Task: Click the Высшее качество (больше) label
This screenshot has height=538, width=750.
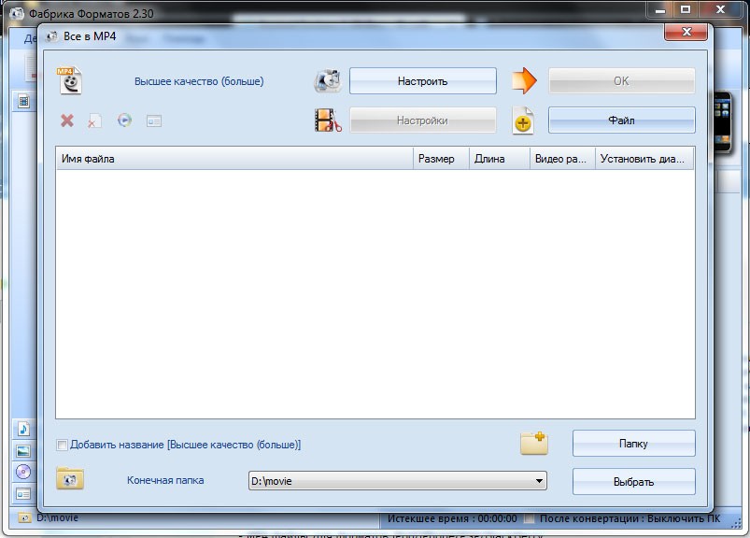Action: (x=199, y=81)
